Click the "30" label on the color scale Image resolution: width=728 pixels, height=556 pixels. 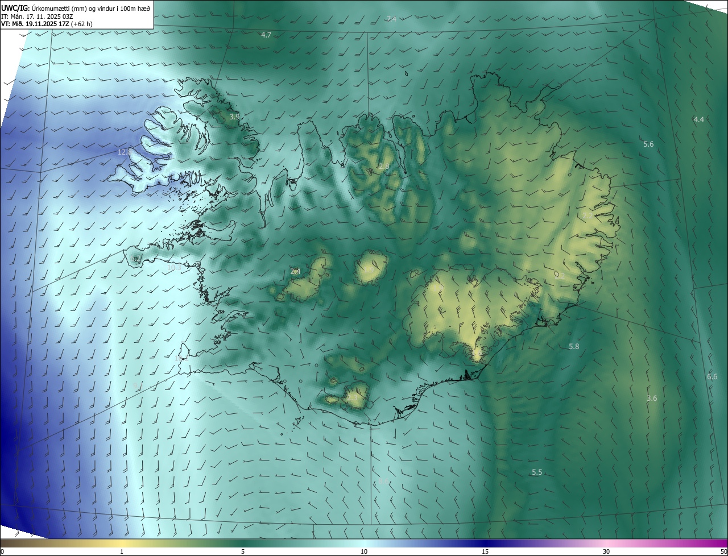(606, 551)
